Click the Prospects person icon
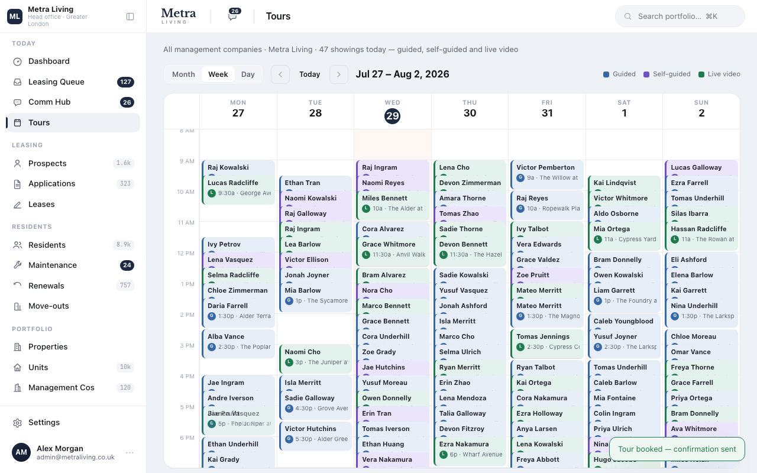 (18, 164)
